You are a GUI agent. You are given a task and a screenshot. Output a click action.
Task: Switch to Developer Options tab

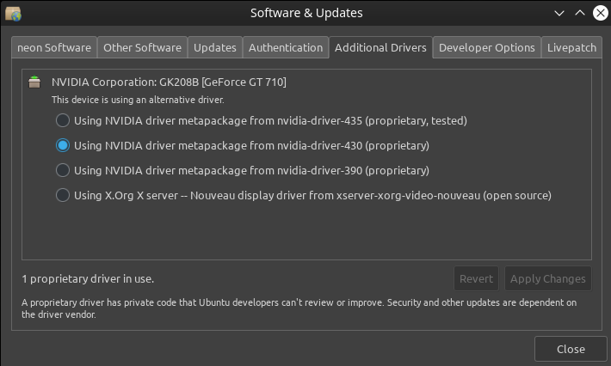click(487, 47)
